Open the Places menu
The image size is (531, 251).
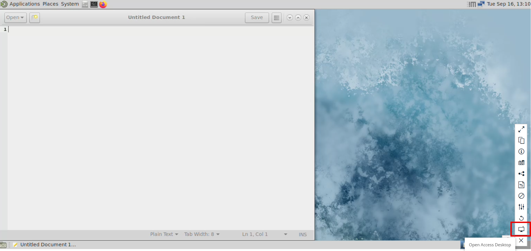pos(50,4)
